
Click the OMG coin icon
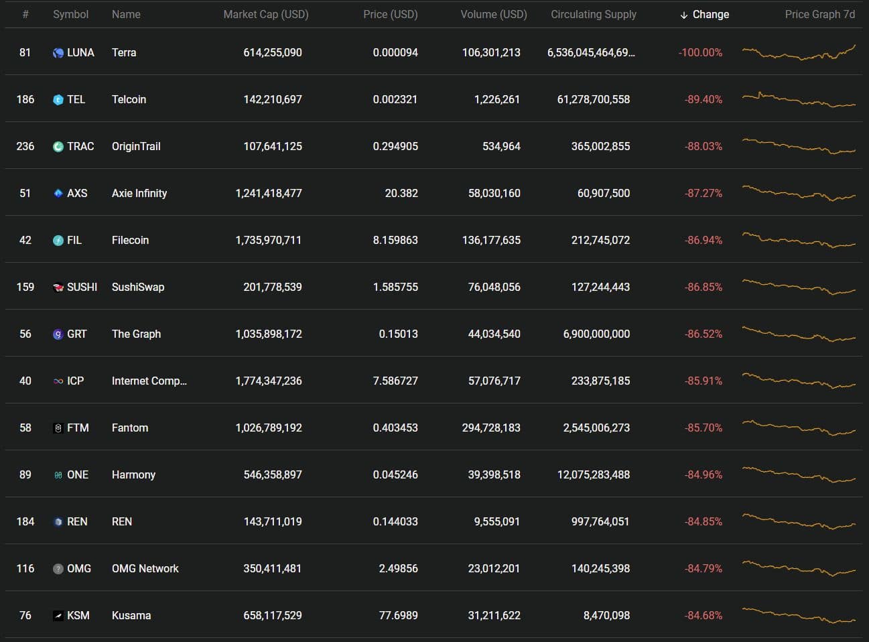point(58,568)
